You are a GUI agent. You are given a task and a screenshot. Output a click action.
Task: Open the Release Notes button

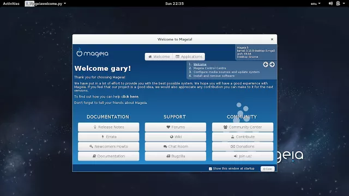coord(109,127)
